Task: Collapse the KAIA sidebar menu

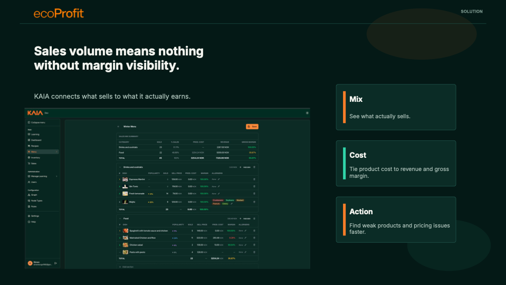Action: coord(36,122)
